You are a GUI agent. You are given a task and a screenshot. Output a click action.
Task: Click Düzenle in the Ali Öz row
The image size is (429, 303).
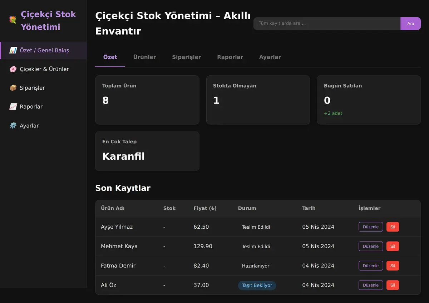tap(371, 285)
